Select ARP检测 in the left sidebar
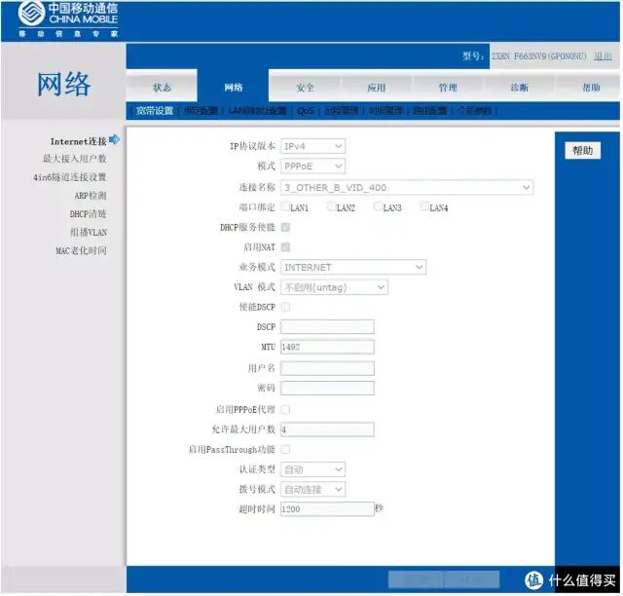Image resolution: width=623 pixels, height=596 pixels. point(91,195)
